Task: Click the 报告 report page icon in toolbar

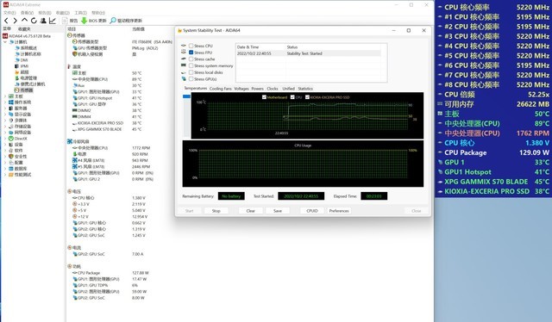Action: [x=65, y=21]
